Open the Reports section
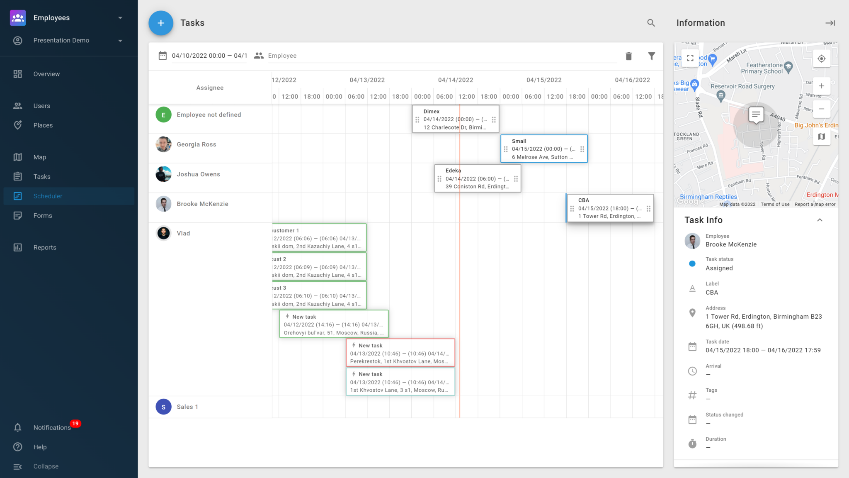The image size is (849, 478). point(44,247)
